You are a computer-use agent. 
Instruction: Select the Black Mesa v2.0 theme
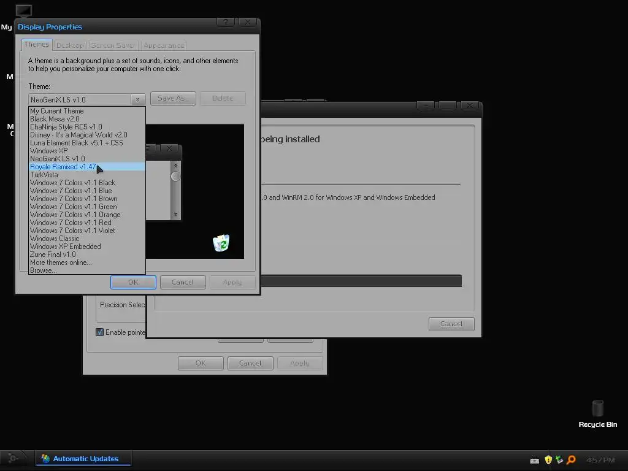coord(87,119)
